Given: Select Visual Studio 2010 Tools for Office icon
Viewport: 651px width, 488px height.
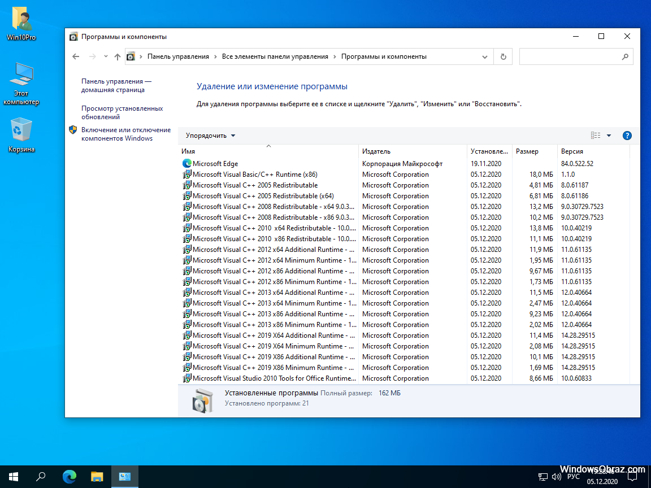Looking at the screenshot, I should [x=187, y=378].
